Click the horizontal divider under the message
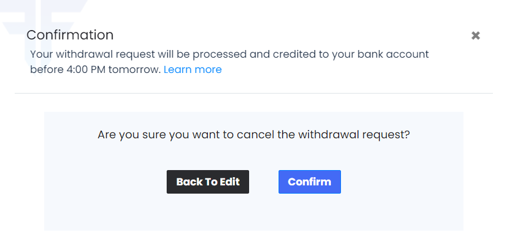The width and height of the screenshot is (510, 246). 254,93
